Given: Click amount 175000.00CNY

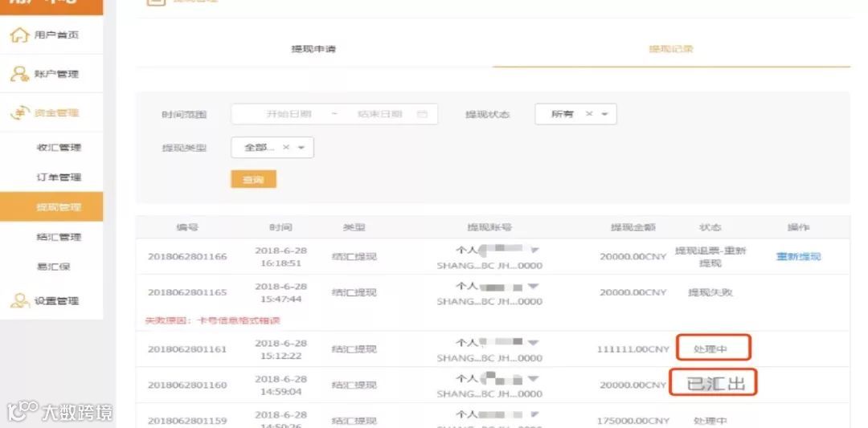Looking at the screenshot, I should [x=633, y=421].
